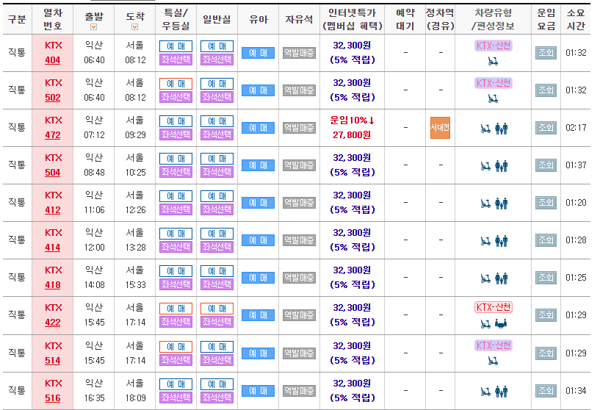
Task: Click the departure time 11:06
Action: tap(94, 210)
